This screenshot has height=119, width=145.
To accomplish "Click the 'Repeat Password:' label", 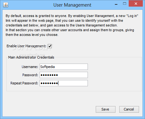I will click(24, 83).
